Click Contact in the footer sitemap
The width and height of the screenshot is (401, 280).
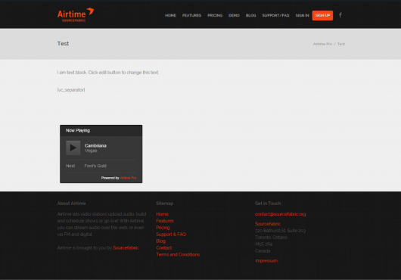(x=164, y=247)
